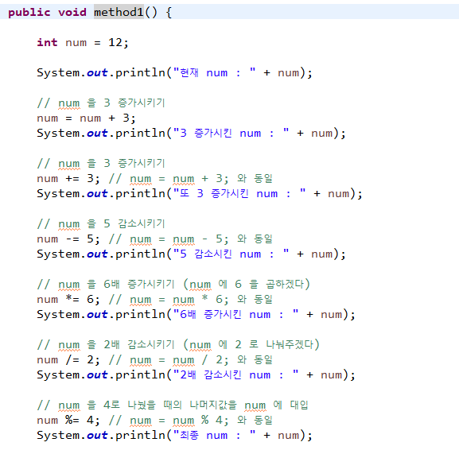Click the statement 'num = num + 3;'
Viewport: 459px width, 450px height.
coord(86,118)
